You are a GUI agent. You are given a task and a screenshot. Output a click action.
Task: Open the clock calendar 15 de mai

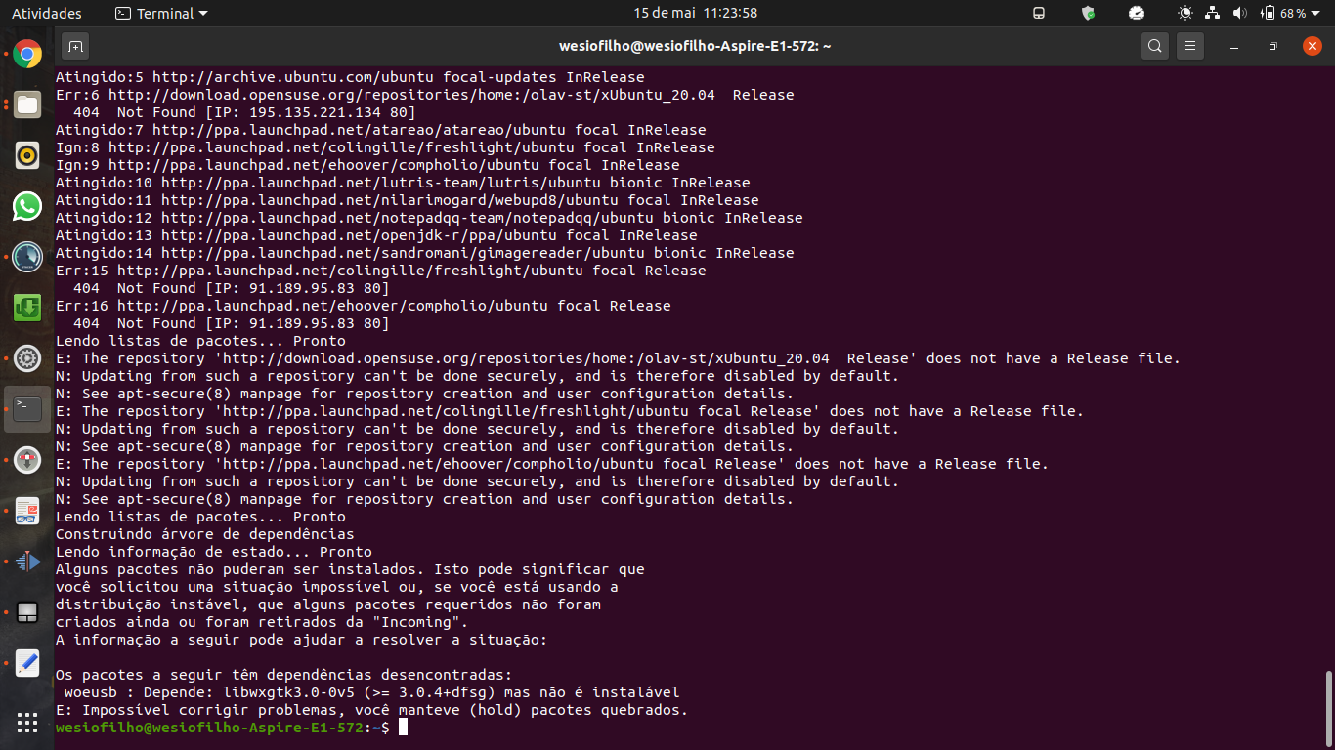coord(695,14)
